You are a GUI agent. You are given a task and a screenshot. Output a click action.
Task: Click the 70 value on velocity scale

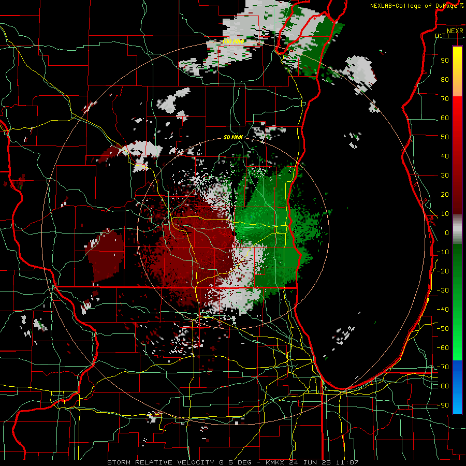[445, 99]
